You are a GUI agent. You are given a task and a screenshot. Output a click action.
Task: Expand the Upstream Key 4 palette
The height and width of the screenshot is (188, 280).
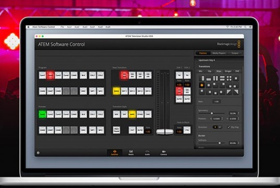click(206, 60)
